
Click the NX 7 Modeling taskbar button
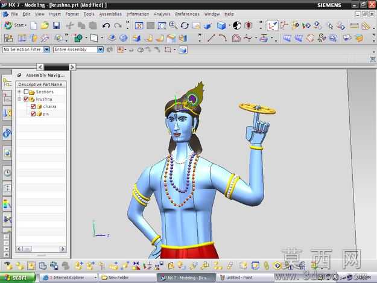(x=186, y=278)
